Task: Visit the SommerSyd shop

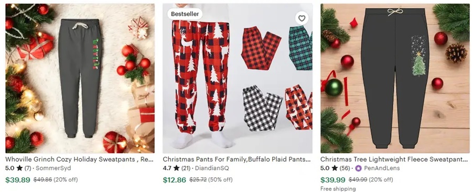Action: coord(53,168)
